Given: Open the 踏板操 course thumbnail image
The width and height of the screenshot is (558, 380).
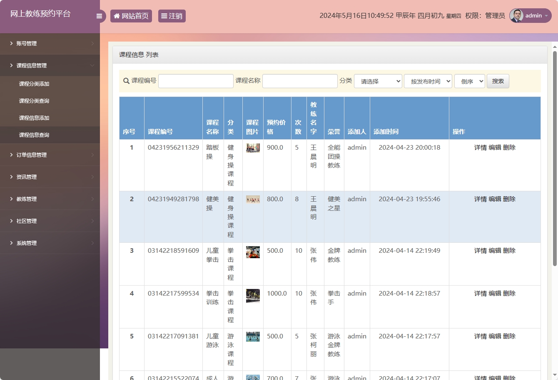Looking at the screenshot, I should (x=253, y=148).
